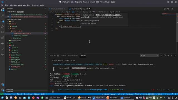
Task: Switch to email.value-object.ts editor tab
Action: tap(58, 9)
